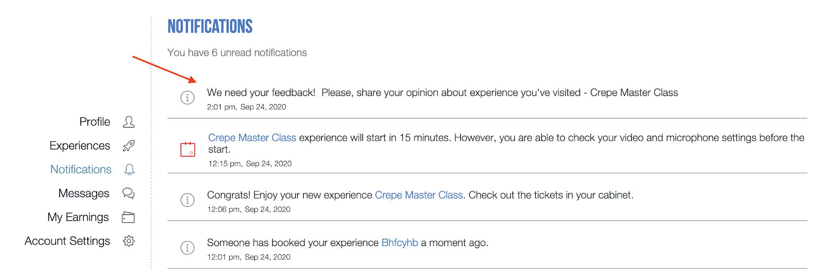This screenshot has height=270, width=817.
Task: Click the info icon beside feedback notification
Action: click(187, 97)
